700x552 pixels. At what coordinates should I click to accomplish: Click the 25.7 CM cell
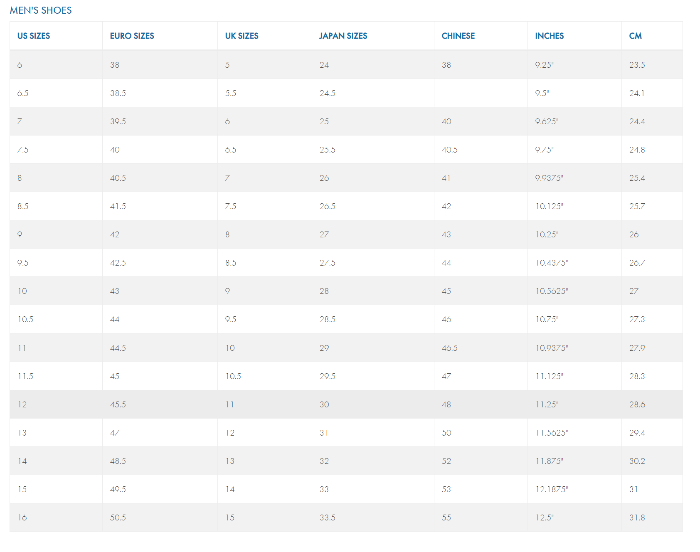(637, 207)
